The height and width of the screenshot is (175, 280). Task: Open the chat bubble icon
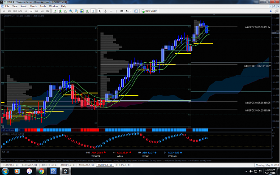[x=276, y=11]
